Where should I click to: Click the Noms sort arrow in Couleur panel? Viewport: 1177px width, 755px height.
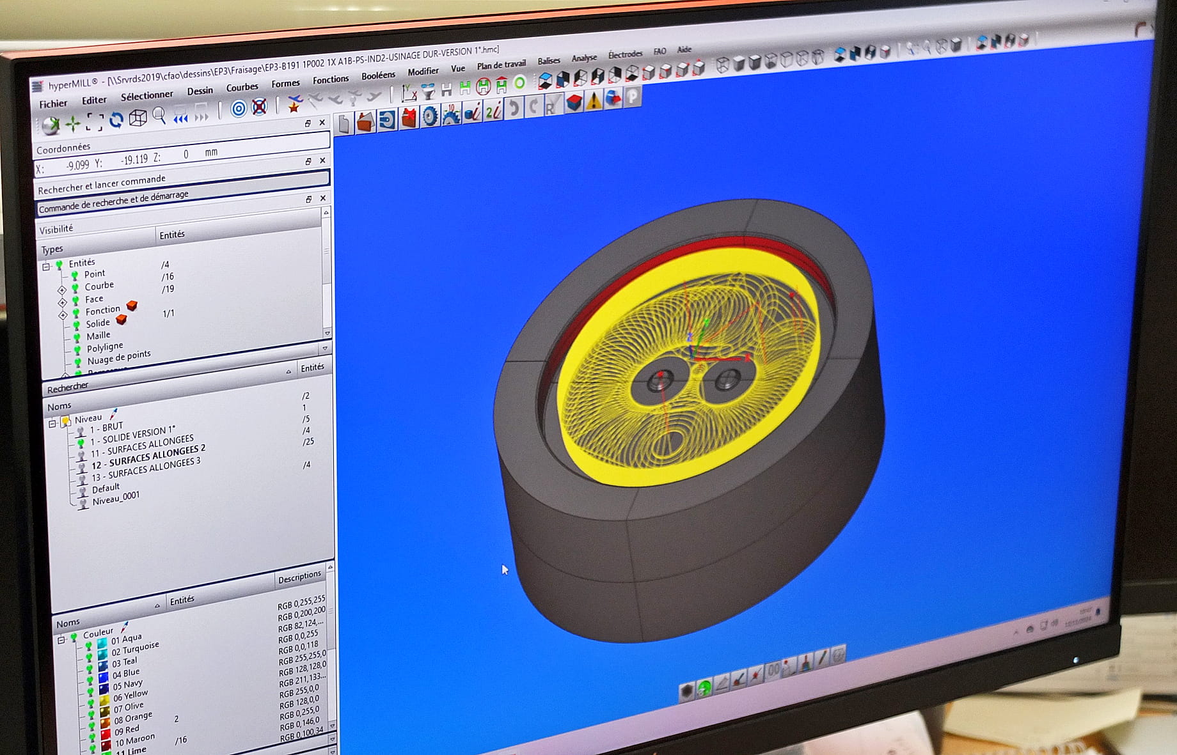click(x=157, y=605)
